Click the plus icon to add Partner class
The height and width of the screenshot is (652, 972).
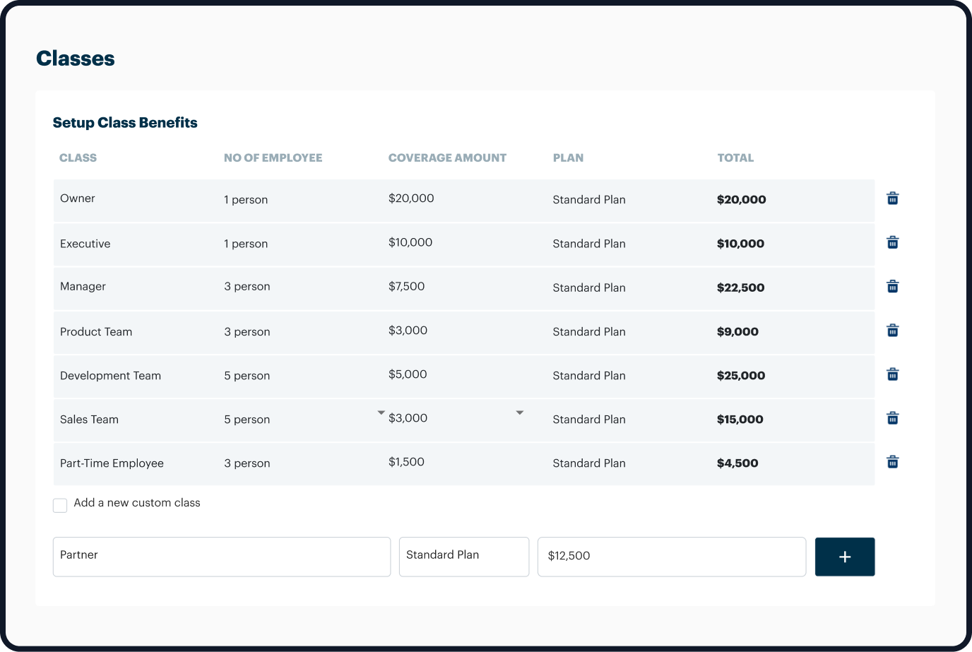coord(844,557)
